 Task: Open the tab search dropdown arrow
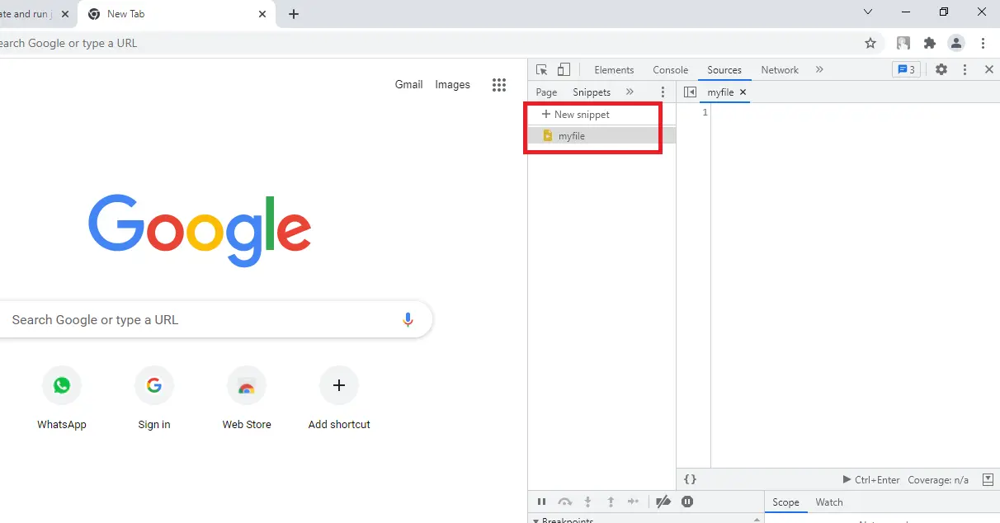click(x=867, y=12)
